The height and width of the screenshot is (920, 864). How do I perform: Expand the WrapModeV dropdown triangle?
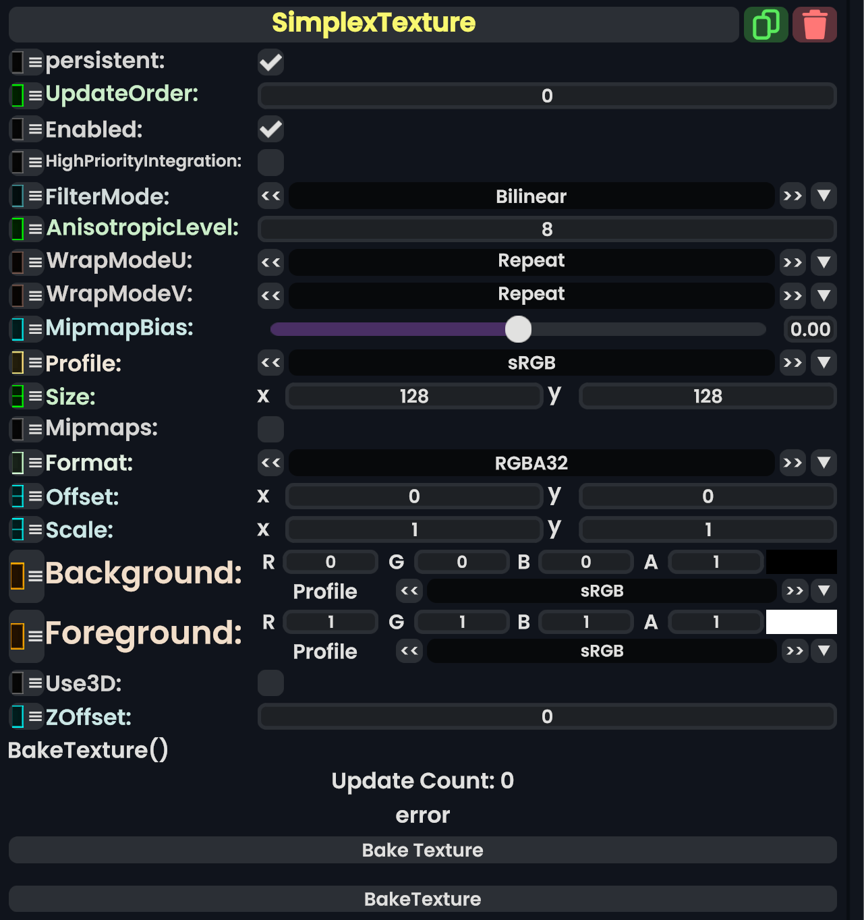click(824, 295)
